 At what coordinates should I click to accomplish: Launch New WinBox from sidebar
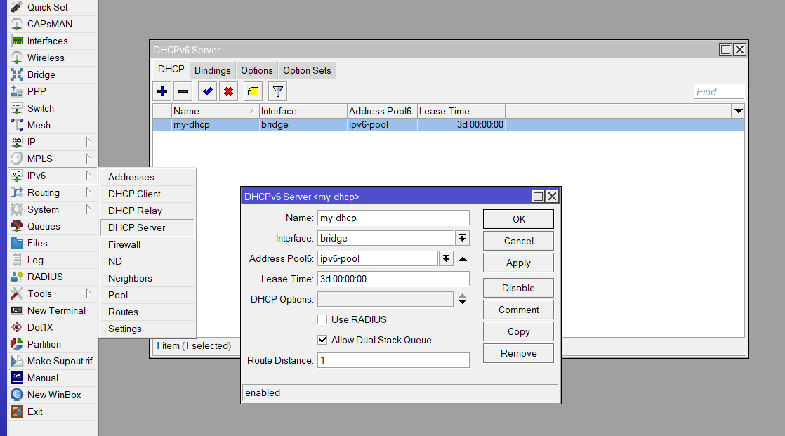pos(53,395)
